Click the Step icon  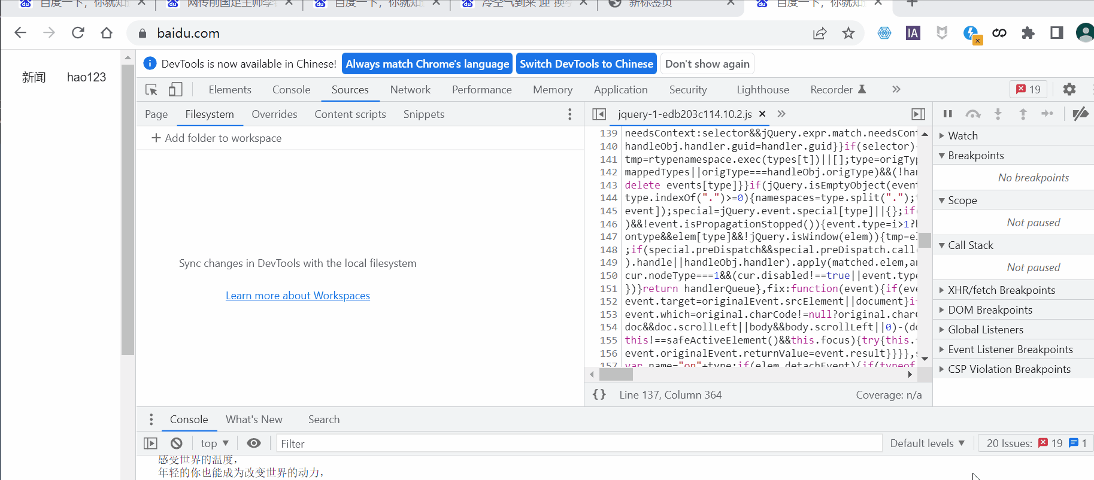(x=1047, y=114)
